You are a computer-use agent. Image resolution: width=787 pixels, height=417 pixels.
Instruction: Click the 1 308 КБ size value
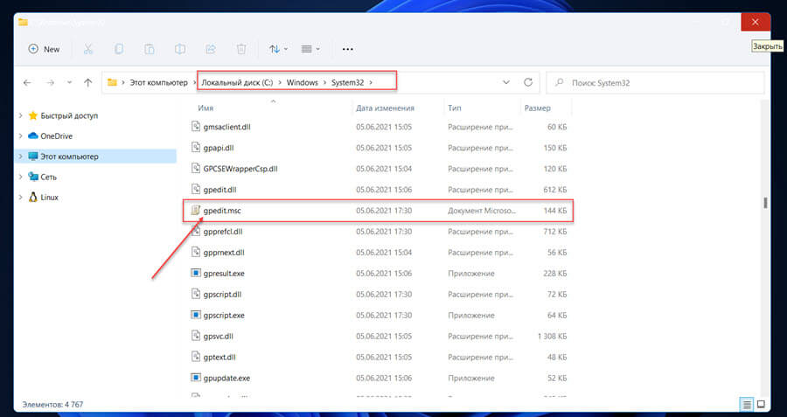(x=552, y=337)
